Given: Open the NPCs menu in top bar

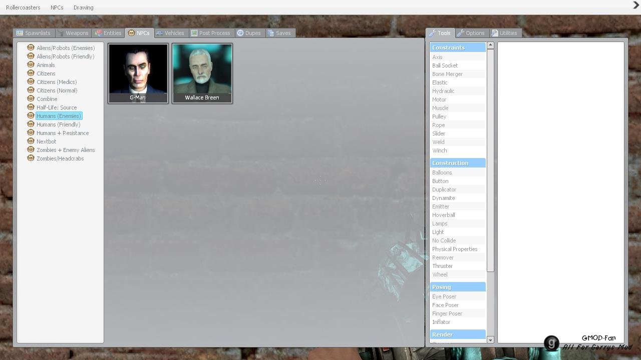Looking at the screenshot, I should coord(57,7).
